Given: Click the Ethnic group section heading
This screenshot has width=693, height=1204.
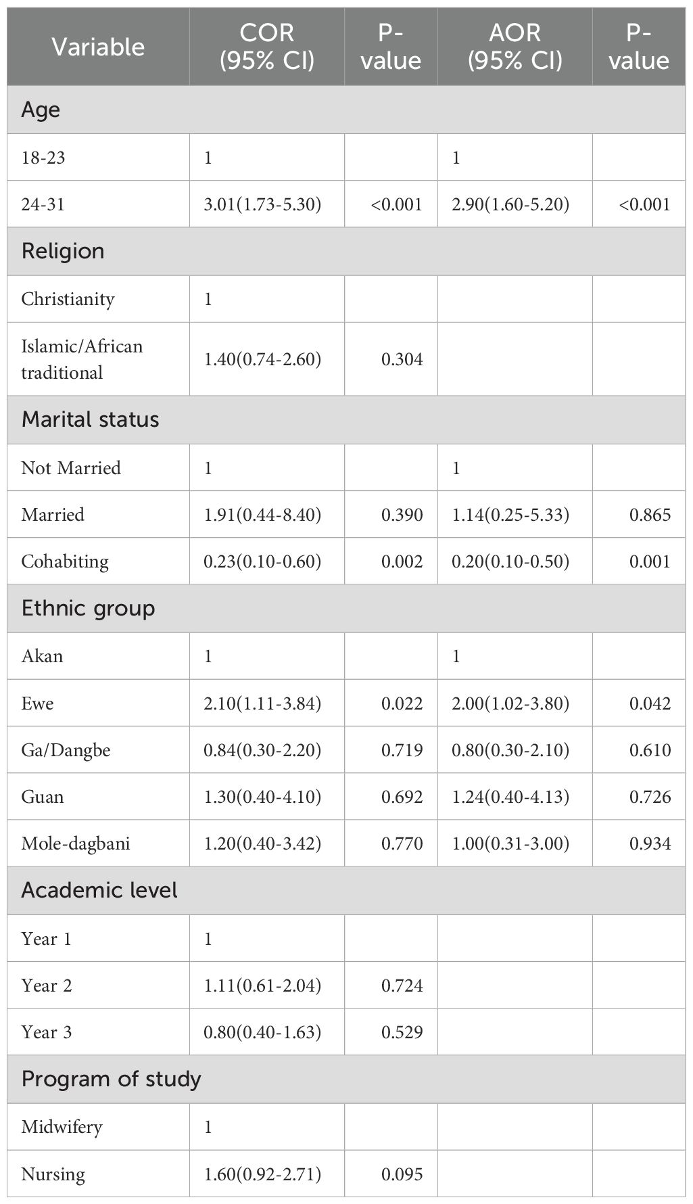Looking at the screenshot, I should [x=88, y=608].
